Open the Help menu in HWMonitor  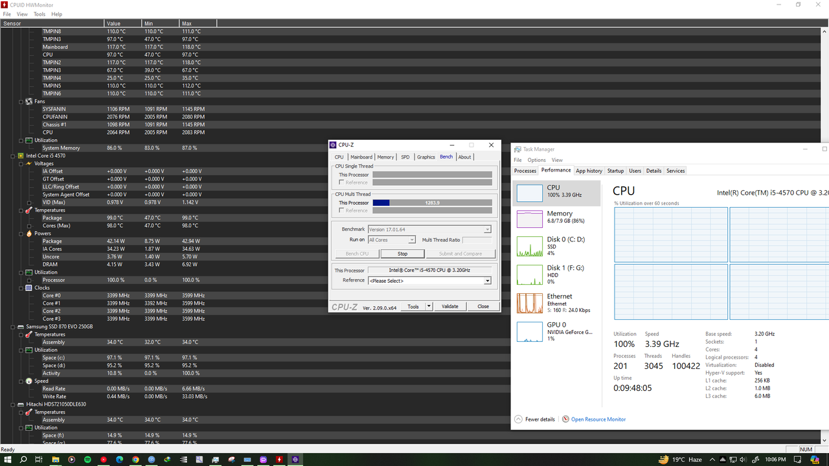[x=56, y=14]
